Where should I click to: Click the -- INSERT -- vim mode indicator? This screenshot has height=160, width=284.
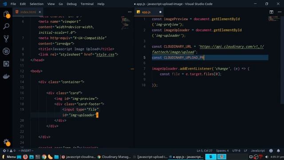(x=26, y=151)
